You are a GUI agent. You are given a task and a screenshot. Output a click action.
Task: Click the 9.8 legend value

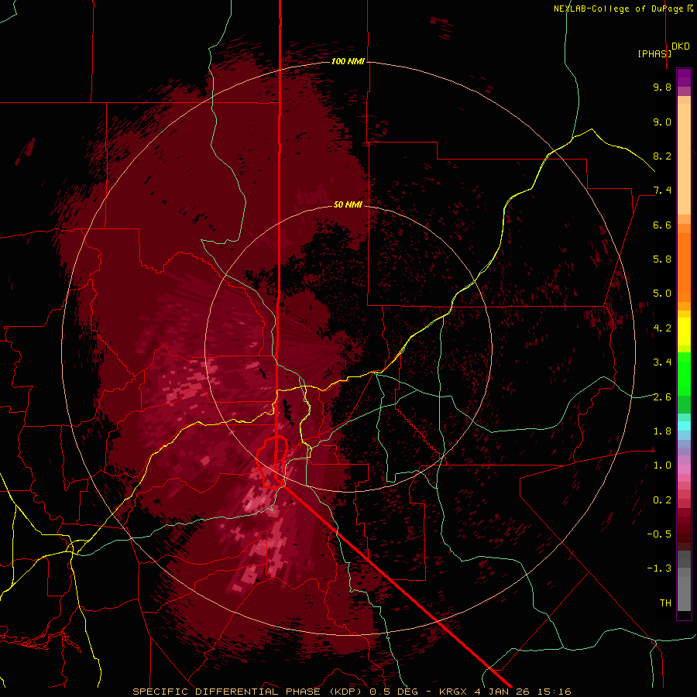click(662, 87)
